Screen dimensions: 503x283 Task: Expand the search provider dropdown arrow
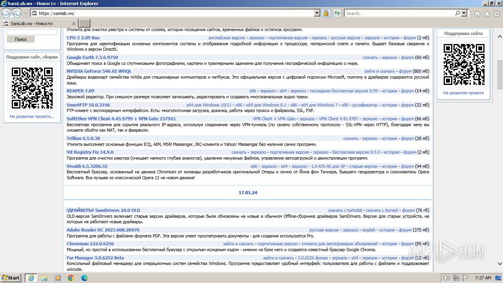(464, 13)
